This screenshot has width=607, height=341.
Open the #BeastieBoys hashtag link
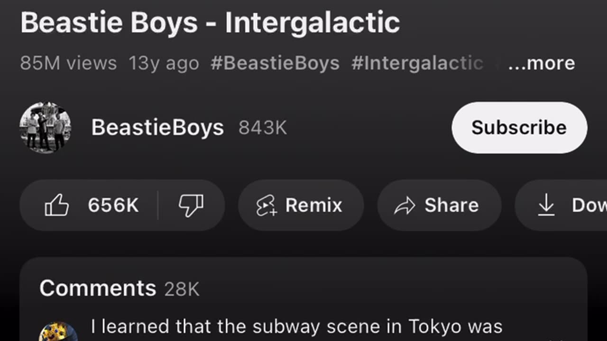click(x=275, y=63)
